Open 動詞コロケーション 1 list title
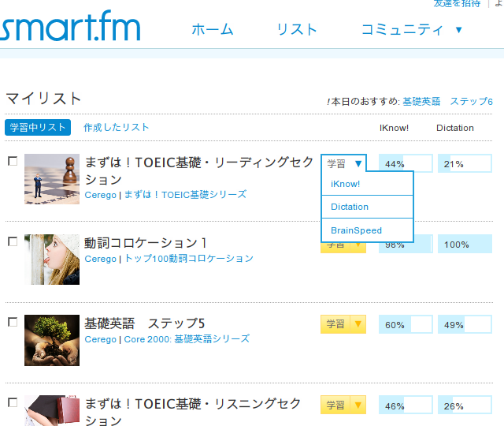 point(146,243)
